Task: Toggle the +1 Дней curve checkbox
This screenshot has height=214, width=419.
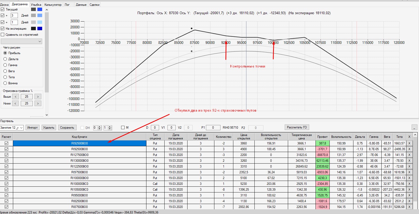Action: coord(3,22)
